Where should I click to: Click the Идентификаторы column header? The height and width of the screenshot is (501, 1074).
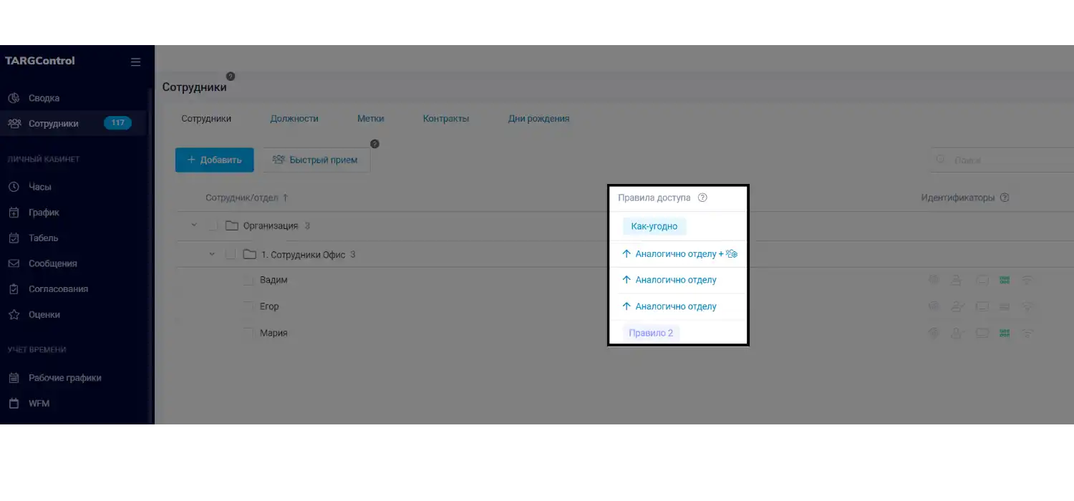pos(958,198)
